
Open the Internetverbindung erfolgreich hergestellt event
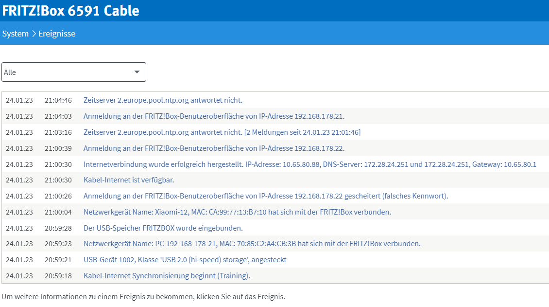click(x=309, y=164)
